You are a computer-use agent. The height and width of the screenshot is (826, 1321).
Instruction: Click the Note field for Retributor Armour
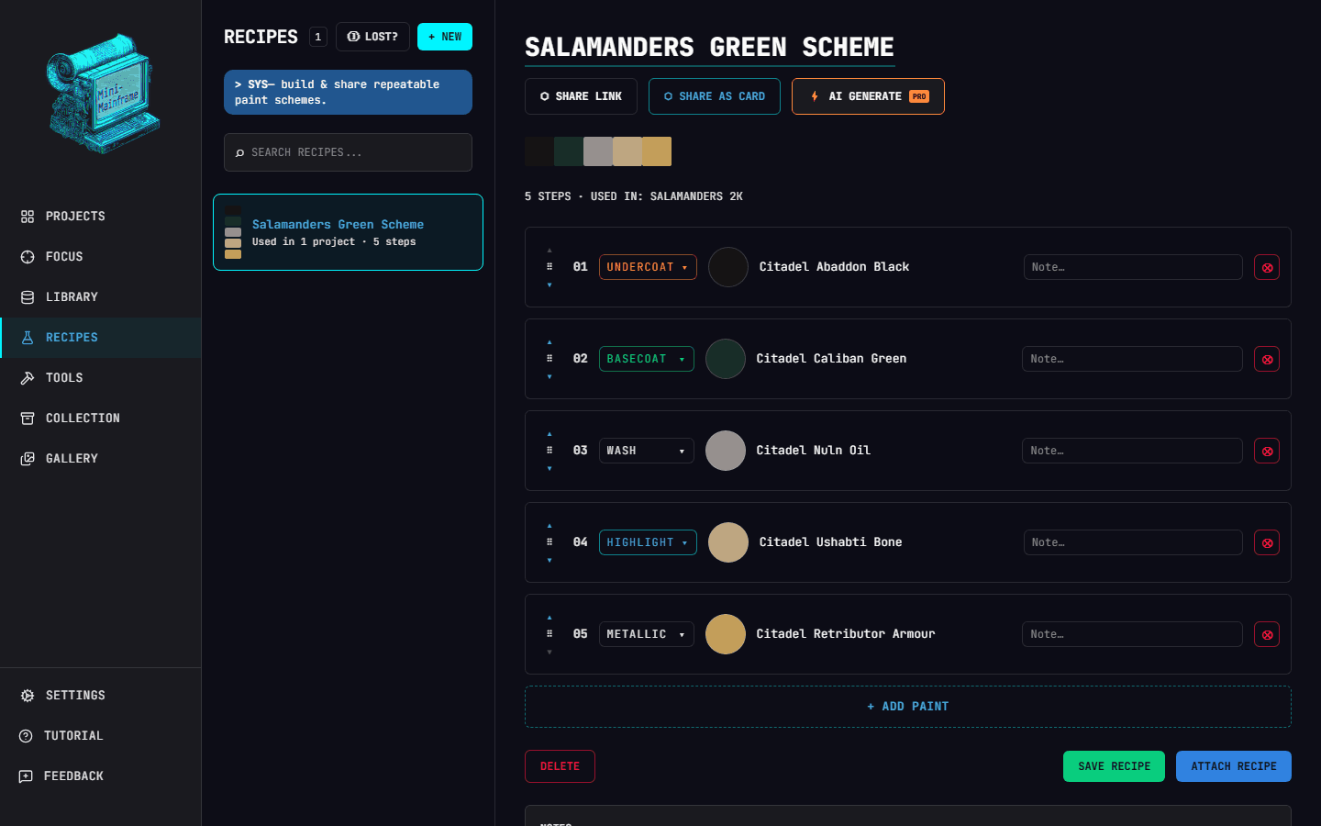click(1132, 634)
